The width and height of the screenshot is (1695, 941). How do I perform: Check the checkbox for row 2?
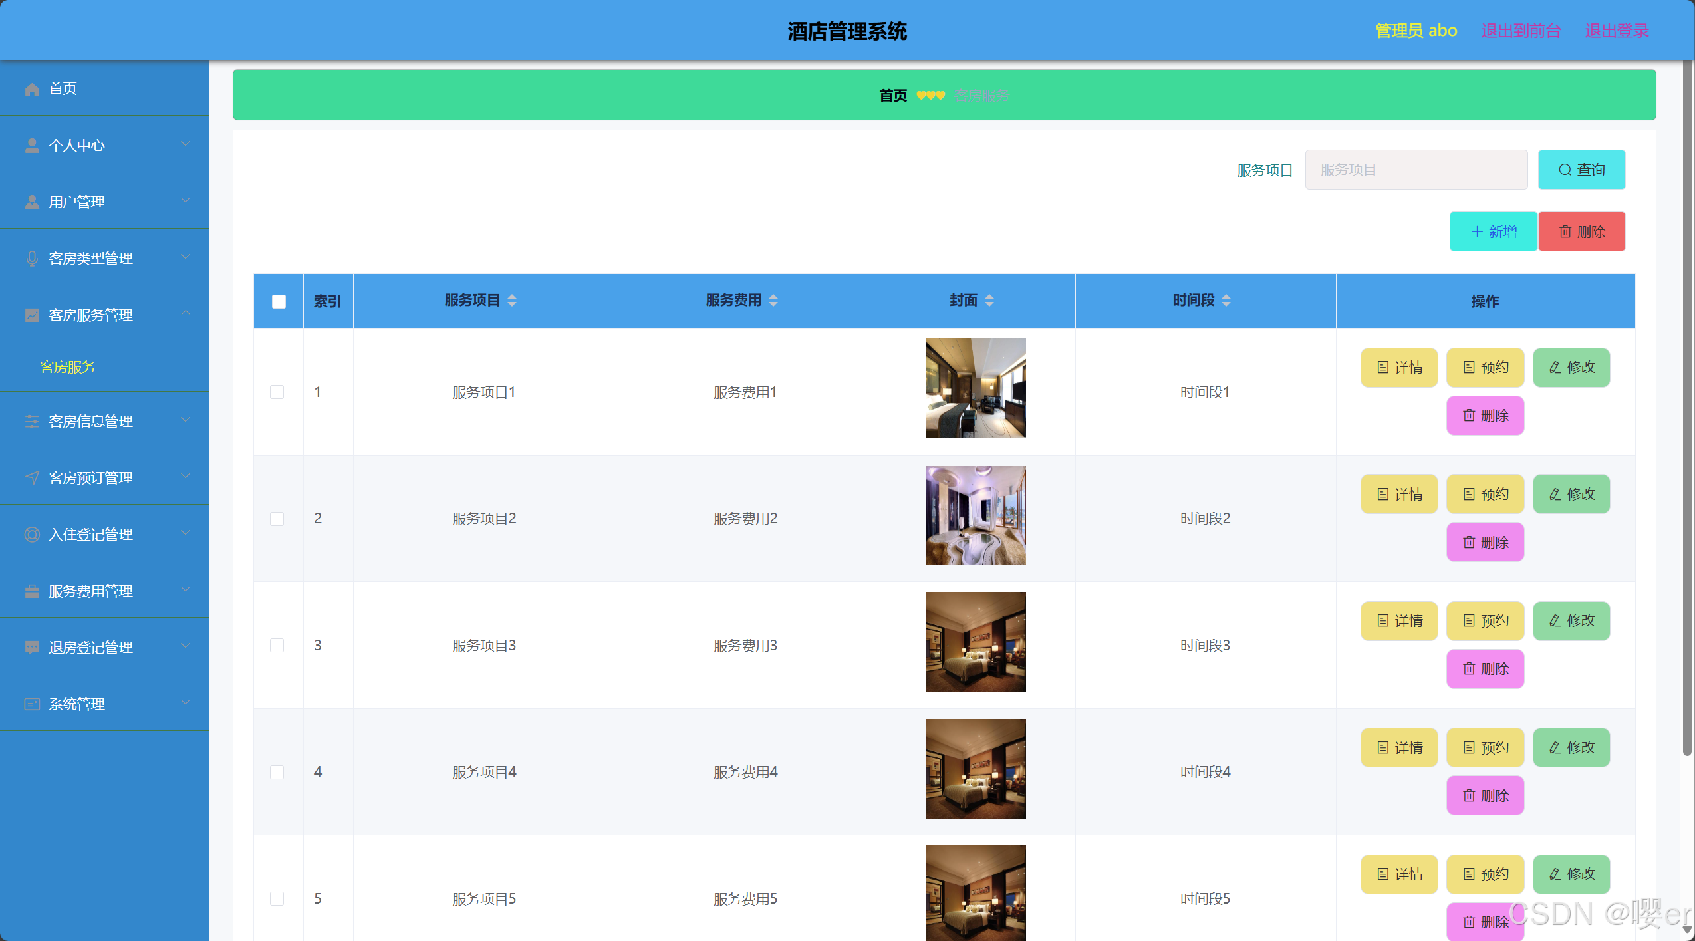277,518
